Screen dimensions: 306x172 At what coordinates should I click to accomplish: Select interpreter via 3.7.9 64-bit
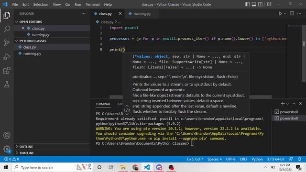tap(276, 159)
